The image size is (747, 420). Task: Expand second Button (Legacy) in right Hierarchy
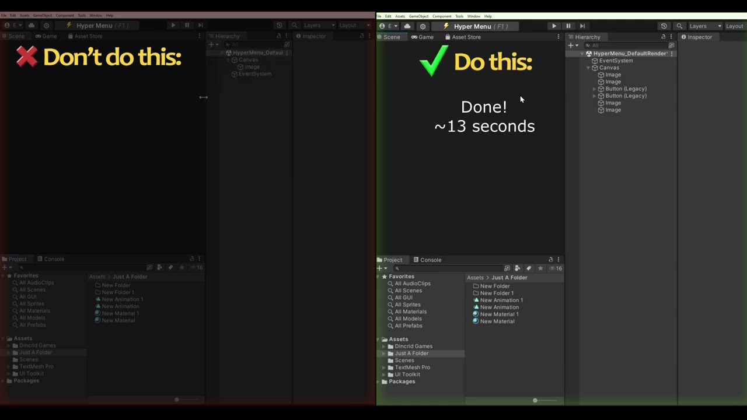[595, 96]
